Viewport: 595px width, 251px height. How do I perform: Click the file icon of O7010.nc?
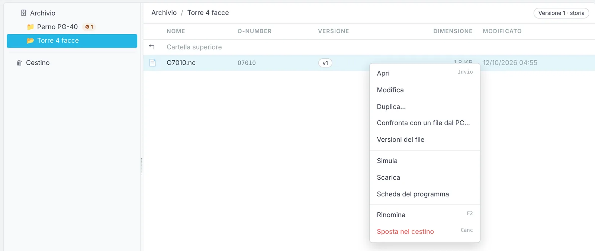click(152, 63)
